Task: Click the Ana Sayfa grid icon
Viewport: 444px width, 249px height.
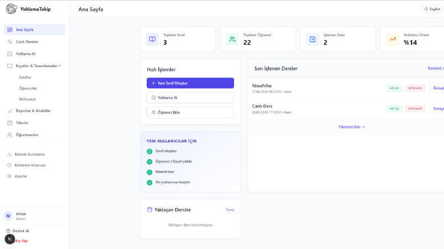Action: (10, 30)
